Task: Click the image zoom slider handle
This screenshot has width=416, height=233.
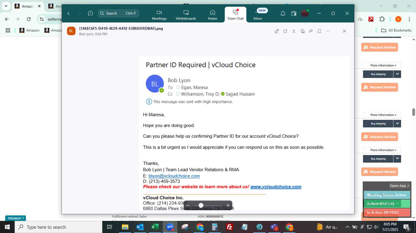Action: [x=201, y=205]
